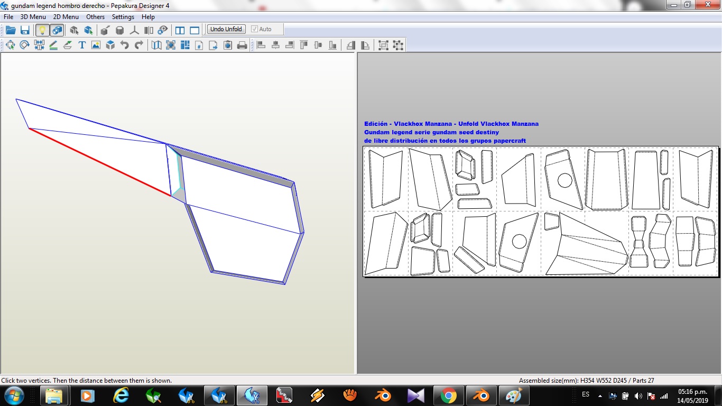722x406 pixels.
Task: Select the edit flaps pencil tool
Action: [53, 45]
